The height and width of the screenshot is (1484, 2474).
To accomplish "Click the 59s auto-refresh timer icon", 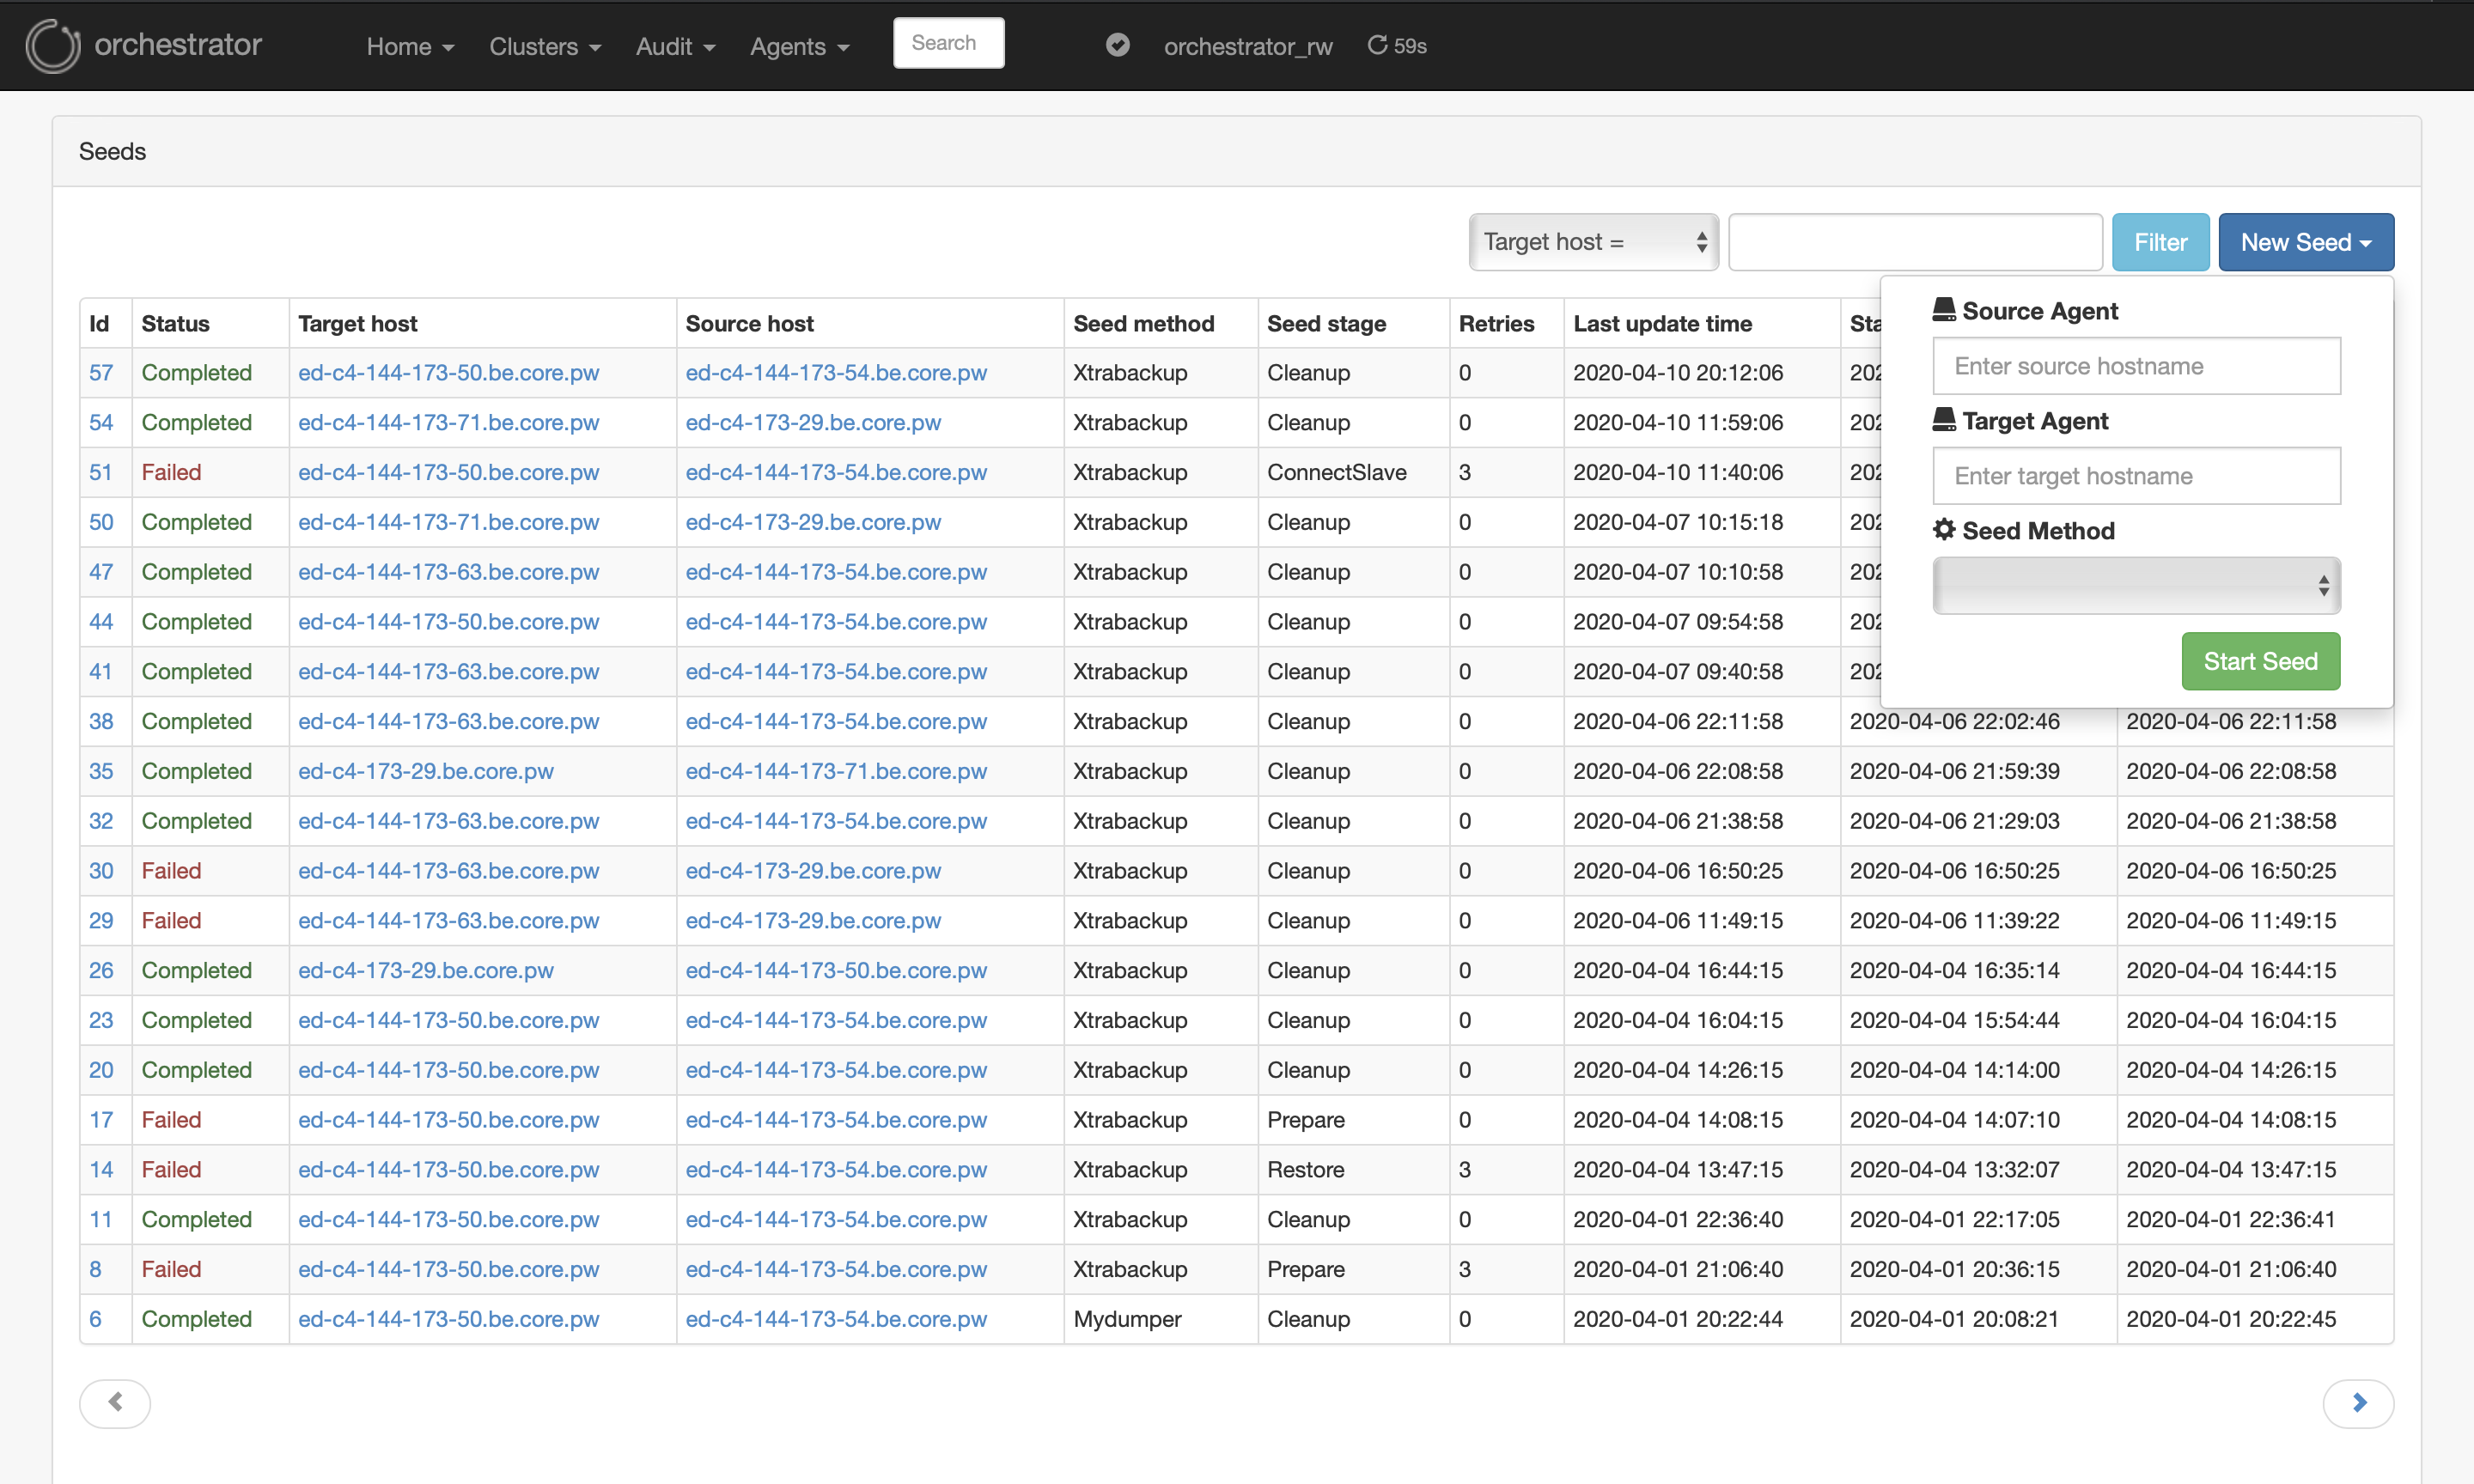I will [x=1377, y=45].
